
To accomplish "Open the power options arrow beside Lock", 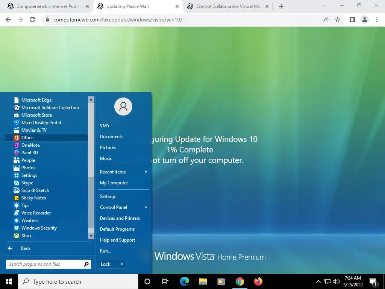I will click(122, 264).
